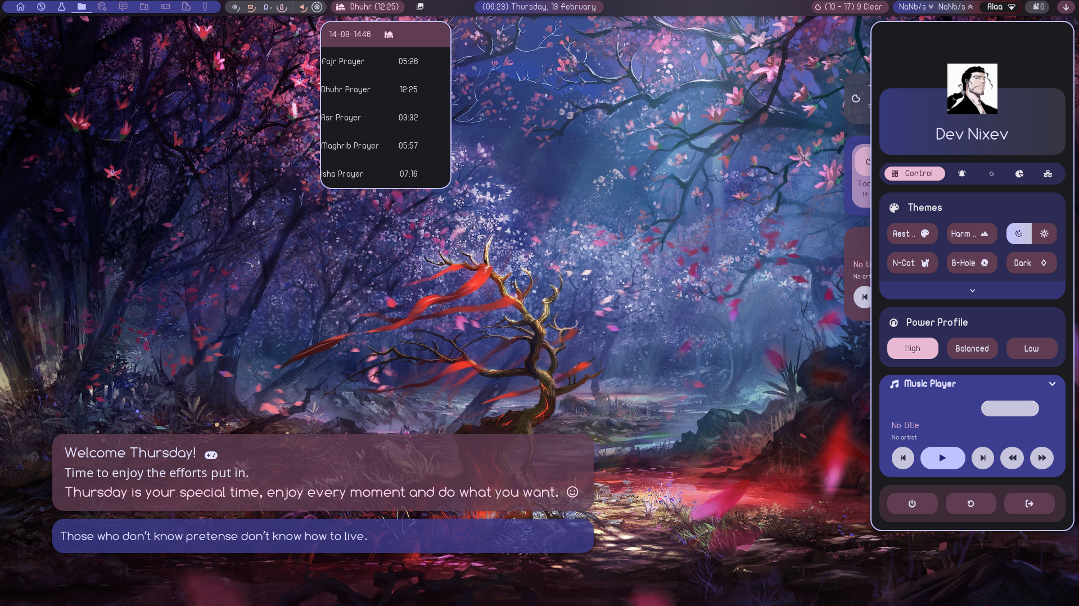Select the Isha Prayer row
The image size is (1079, 606).
point(386,174)
